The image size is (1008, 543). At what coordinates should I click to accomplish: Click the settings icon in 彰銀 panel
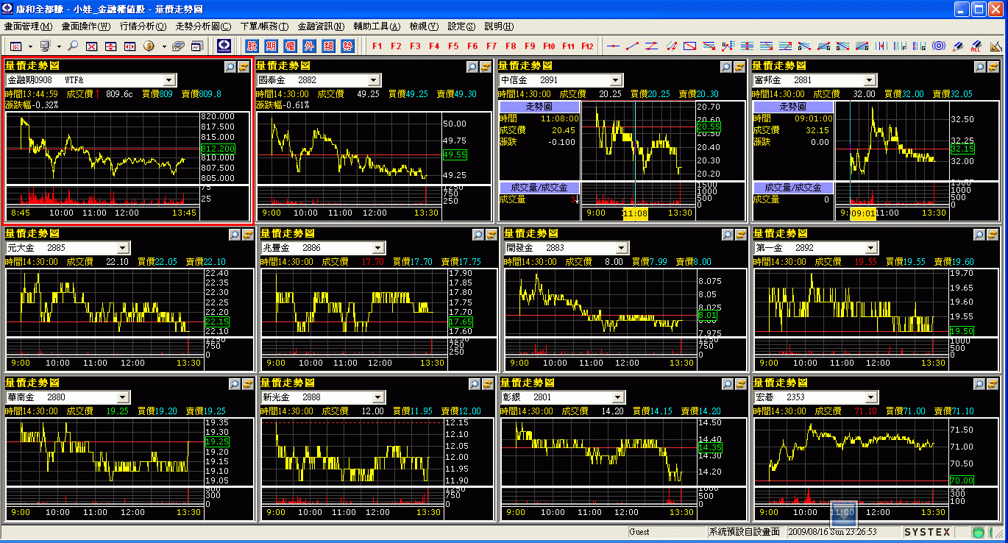(x=739, y=384)
